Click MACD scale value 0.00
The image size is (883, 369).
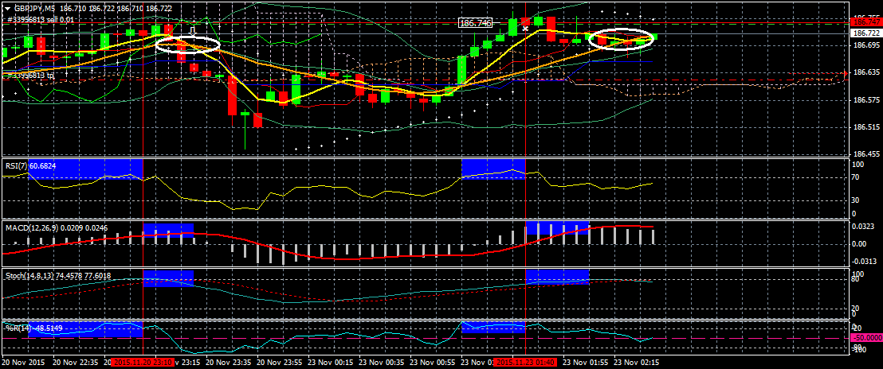(x=861, y=244)
